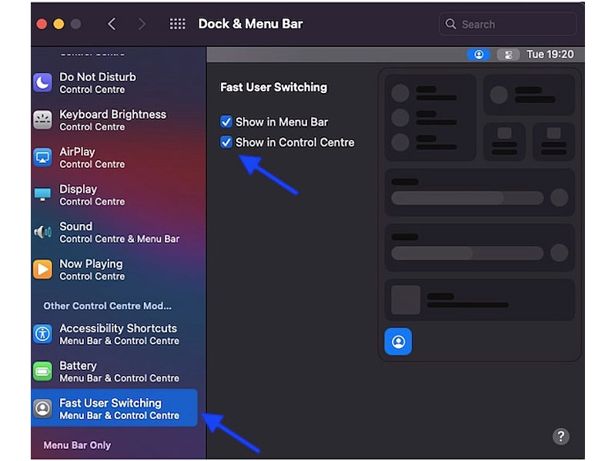
Task: Show all preferences grid button
Action: [x=177, y=24]
